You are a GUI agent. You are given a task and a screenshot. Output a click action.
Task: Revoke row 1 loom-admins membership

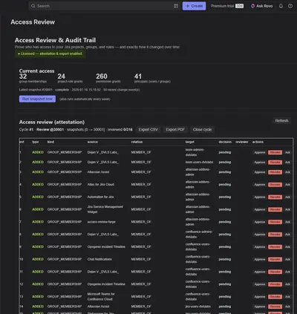point(275,152)
